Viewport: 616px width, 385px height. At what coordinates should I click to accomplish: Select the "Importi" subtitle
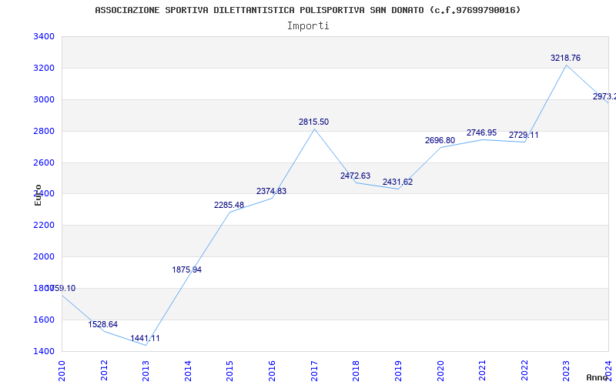[308, 26]
